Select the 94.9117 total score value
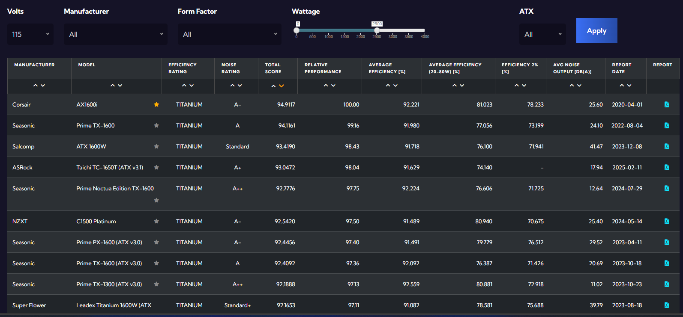Viewport: 683px width, 317px height. pyautogui.click(x=286, y=104)
